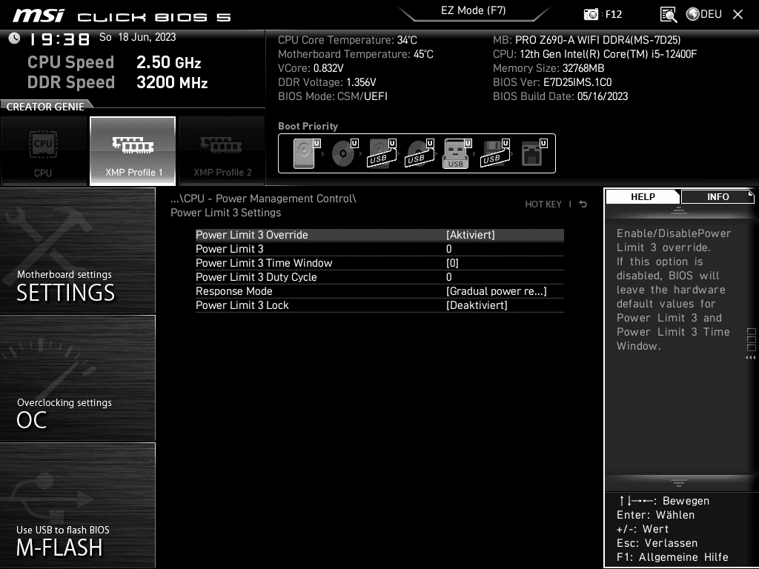This screenshot has width=759, height=569.
Task: Open the BIOS search magnifier icon
Action: (x=669, y=15)
